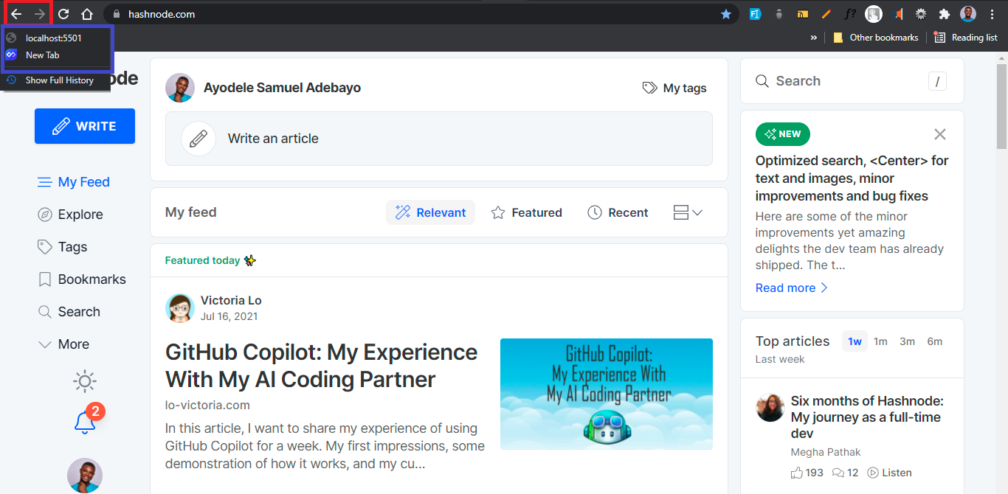Click the 193 likes thumbs-up icon
1008x494 pixels.
click(x=797, y=473)
